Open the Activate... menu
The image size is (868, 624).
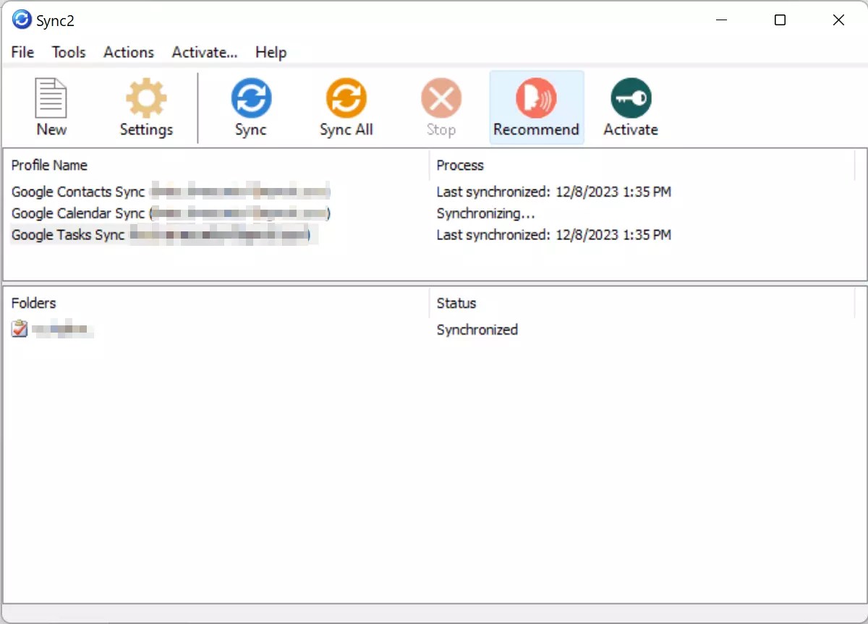204,52
